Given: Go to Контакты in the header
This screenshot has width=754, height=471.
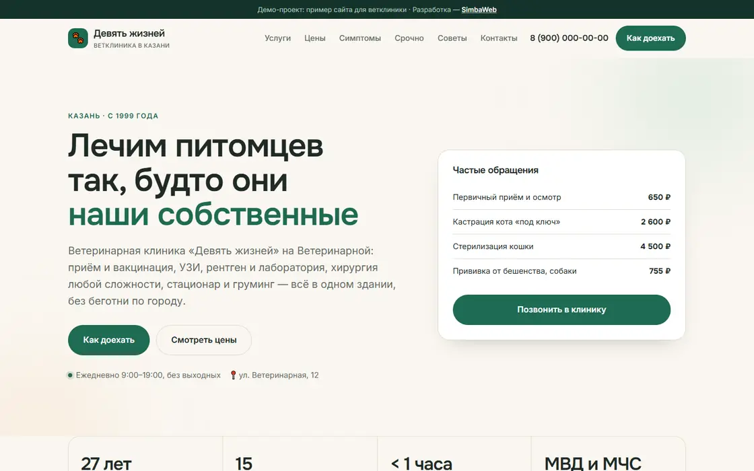Looking at the screenshot, I should [x=499, y=38].
